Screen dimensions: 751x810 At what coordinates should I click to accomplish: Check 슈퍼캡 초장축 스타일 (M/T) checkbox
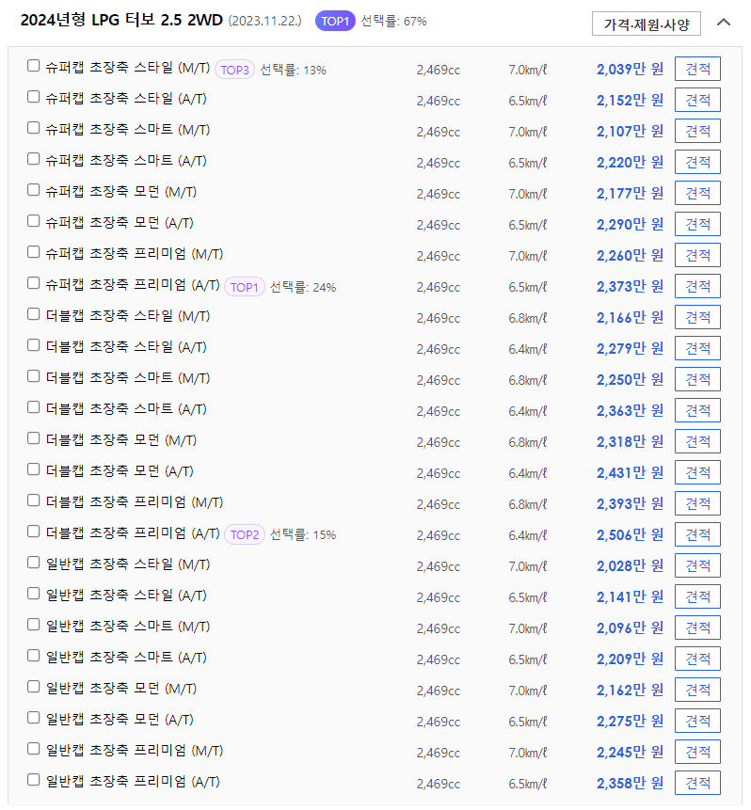[x=33, y=66]
